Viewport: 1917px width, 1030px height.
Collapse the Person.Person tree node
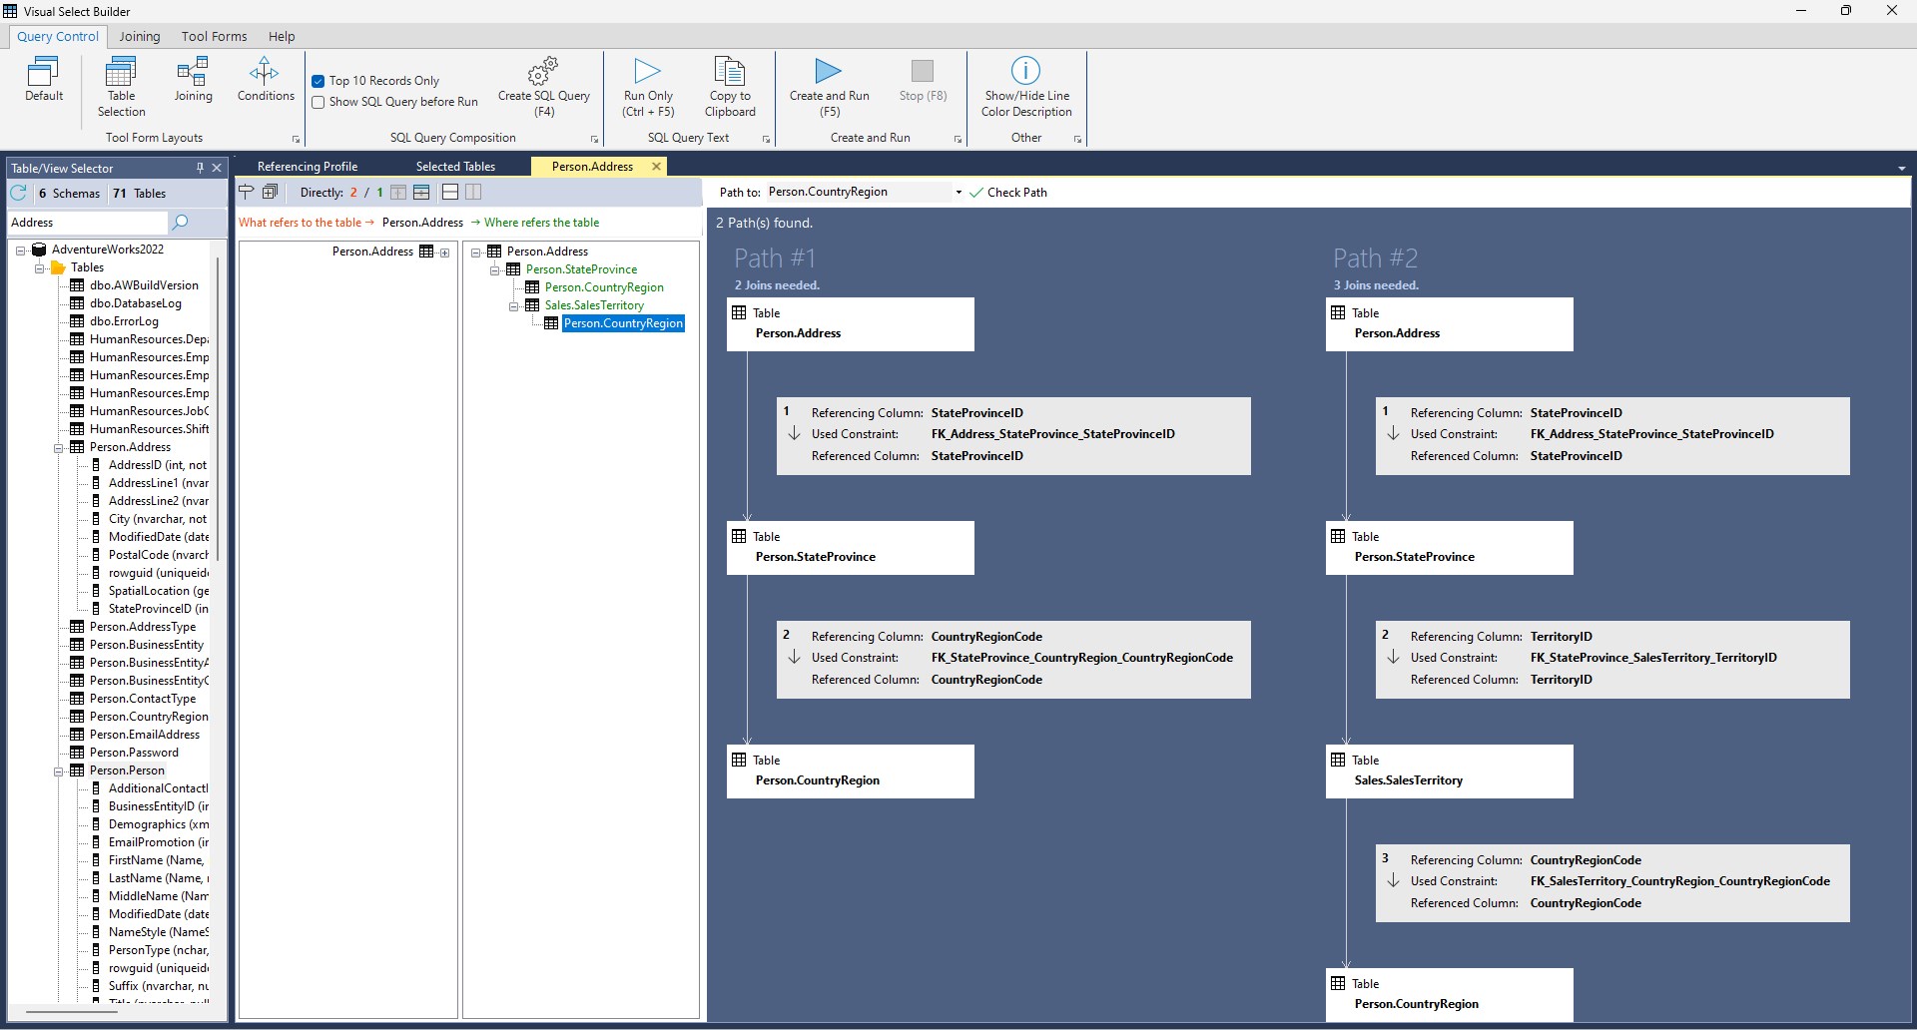coord(59,771)
